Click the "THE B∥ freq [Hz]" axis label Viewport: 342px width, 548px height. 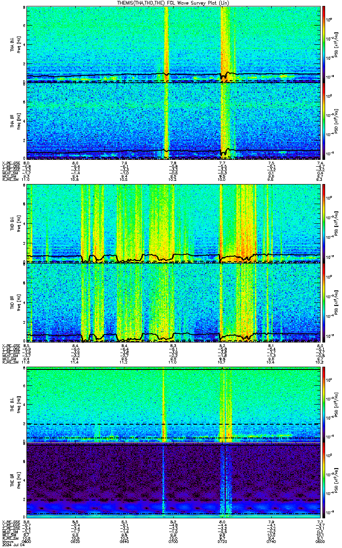pos(15,482)
